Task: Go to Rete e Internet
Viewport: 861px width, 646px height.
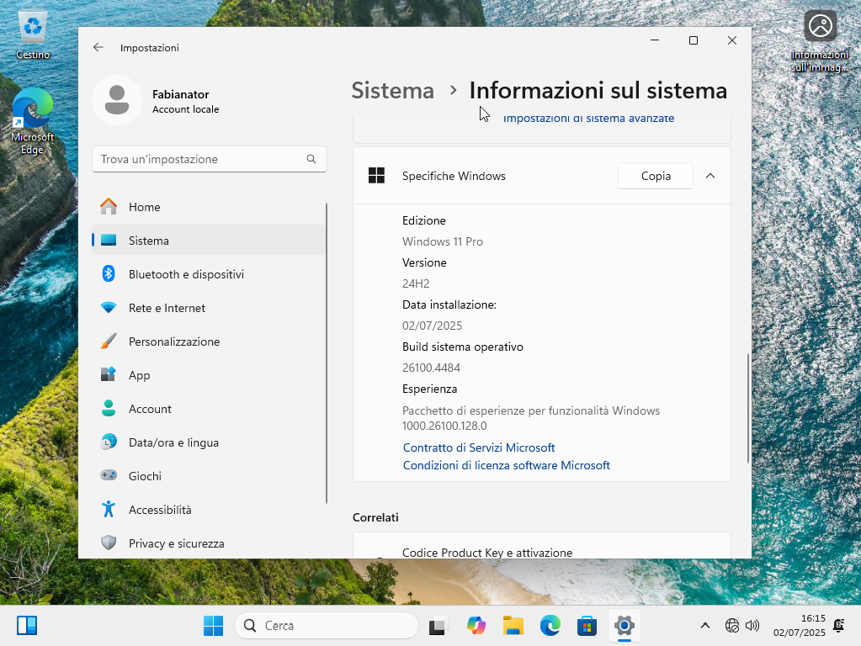Action: click(209, 308)
